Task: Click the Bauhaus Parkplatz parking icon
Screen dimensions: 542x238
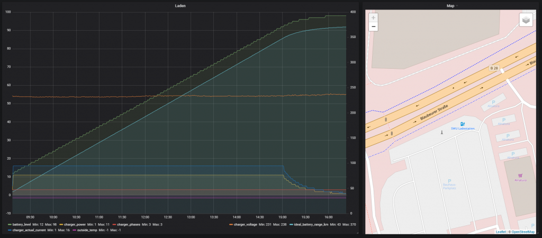Action: 449,180
